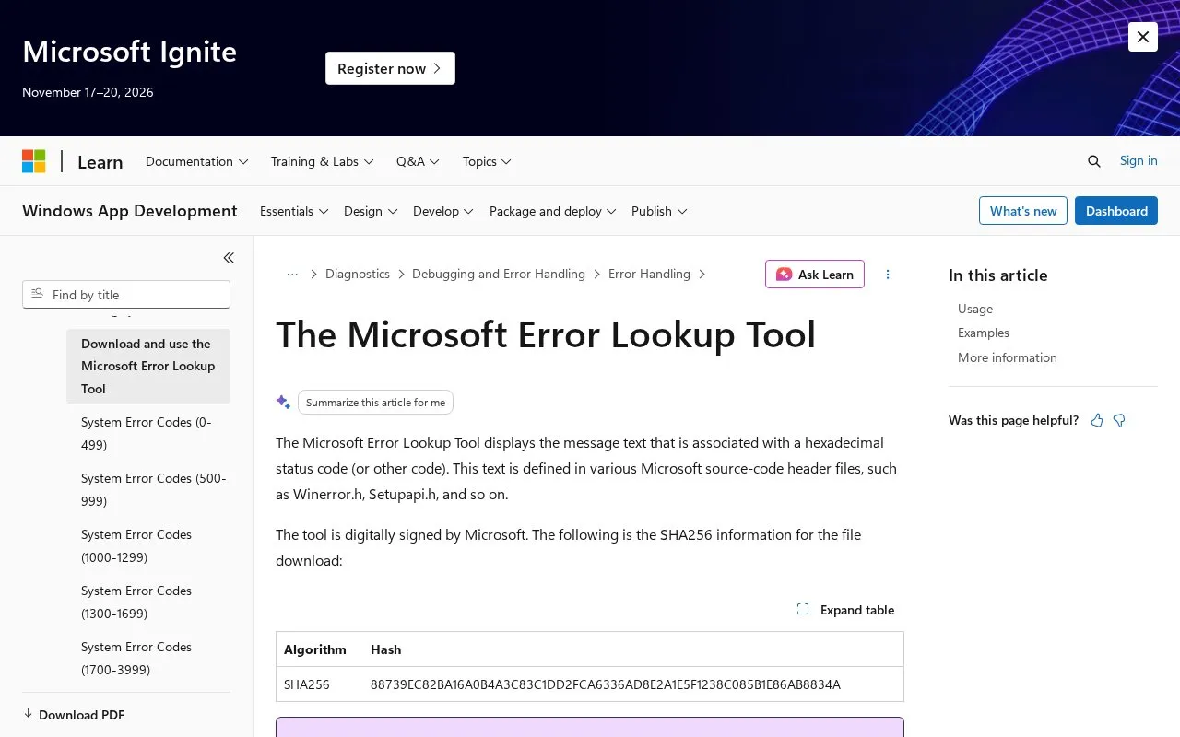Select System Error Codes (1700-3999)
Viewport: 1180px width, 737px height.
click(x=148, y=658)
